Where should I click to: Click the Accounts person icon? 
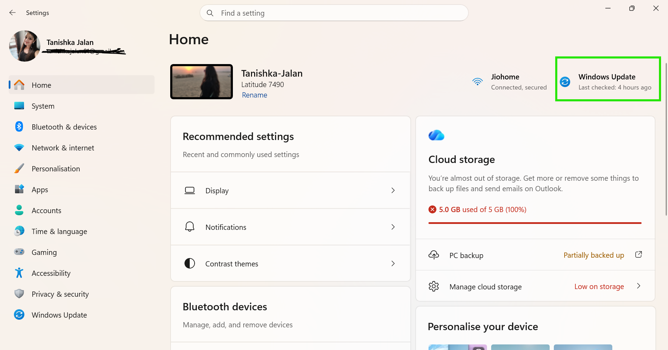[x=19, y=210]
